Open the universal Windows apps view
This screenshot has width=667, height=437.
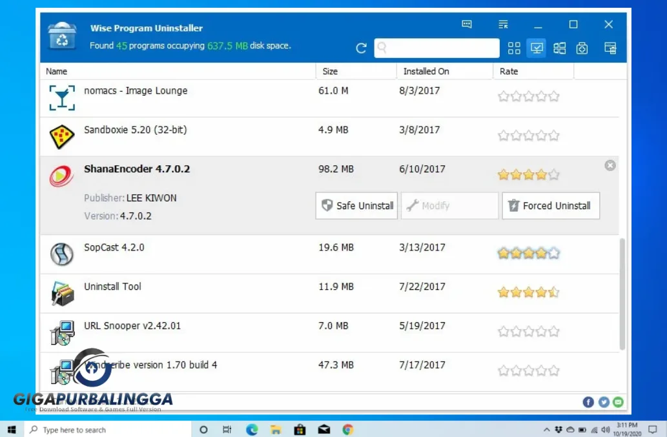point(559,48)
